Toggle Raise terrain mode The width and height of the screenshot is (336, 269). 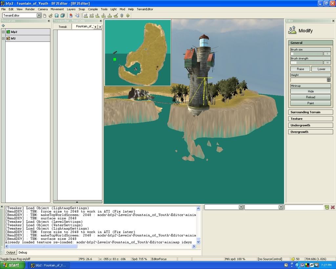(300, 69)
